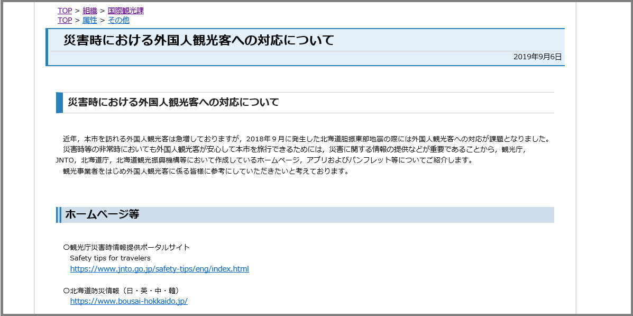Click the text 'Safety tips for travelers'
The image size is (633, 316).
pos(110,258)
